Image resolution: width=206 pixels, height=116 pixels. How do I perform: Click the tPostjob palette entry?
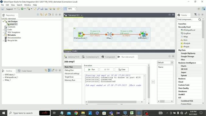tap(185, 43)
